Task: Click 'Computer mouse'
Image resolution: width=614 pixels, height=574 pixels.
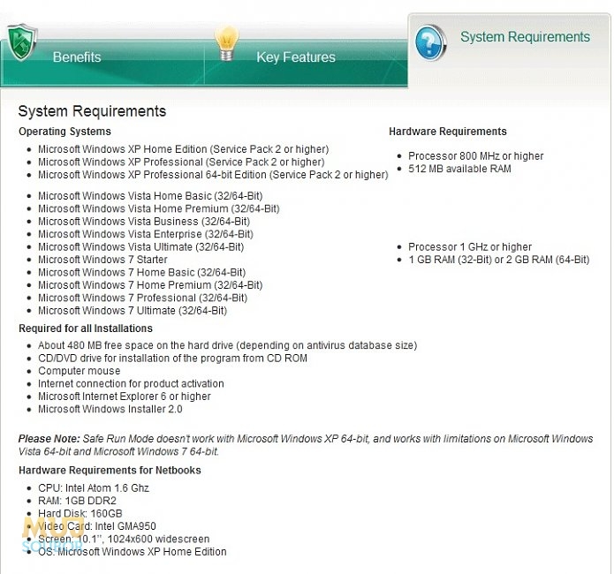Action: pos(80,371)
